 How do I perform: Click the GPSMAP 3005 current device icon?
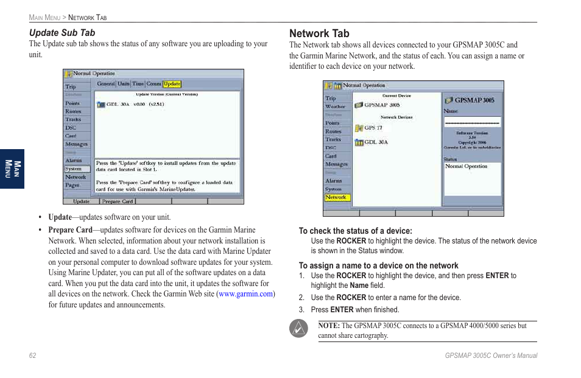tap(358, 105)
